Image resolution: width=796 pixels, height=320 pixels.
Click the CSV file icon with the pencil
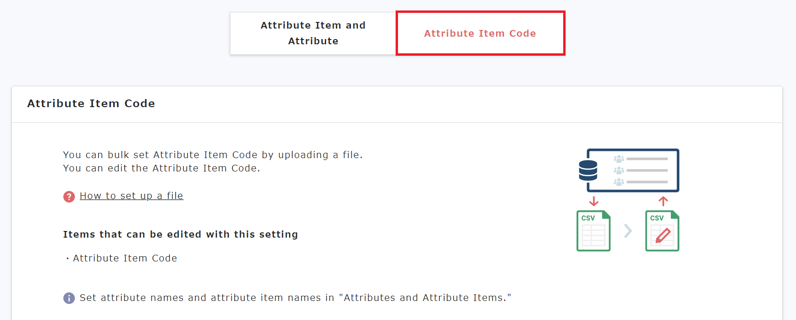click(x=662, y=231)
